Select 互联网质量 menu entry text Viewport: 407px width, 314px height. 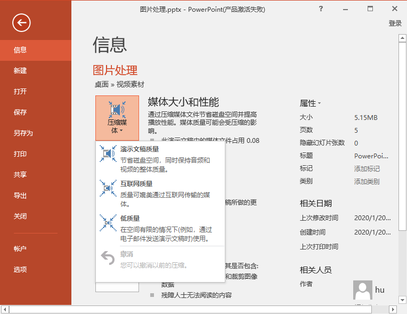tap(136, 183)
